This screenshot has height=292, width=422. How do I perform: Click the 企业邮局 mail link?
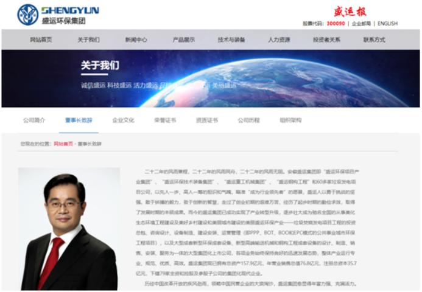(x=361, y=24)
